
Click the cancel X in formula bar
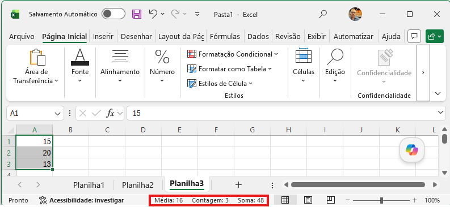point(83,114)
